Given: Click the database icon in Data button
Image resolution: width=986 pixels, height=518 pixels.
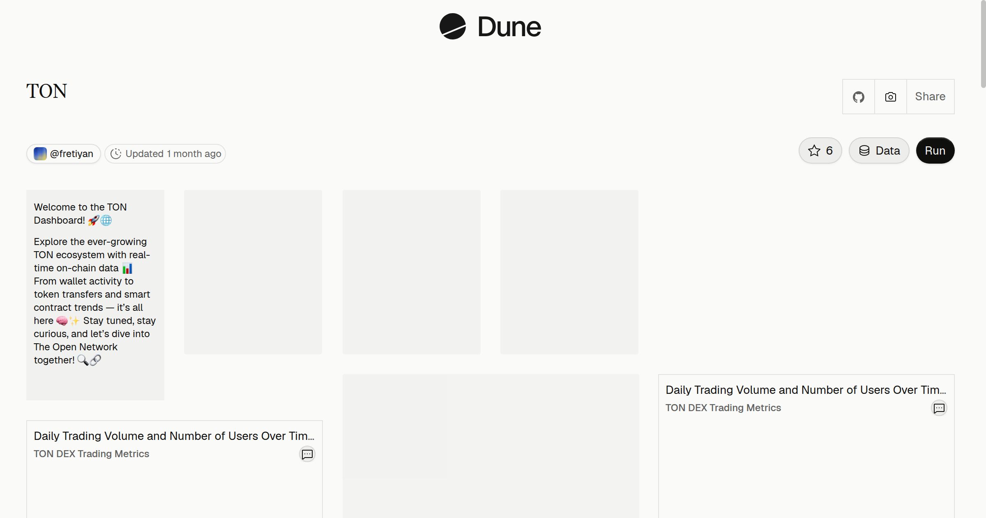Looking at the screenshot, I should point(864,151).
